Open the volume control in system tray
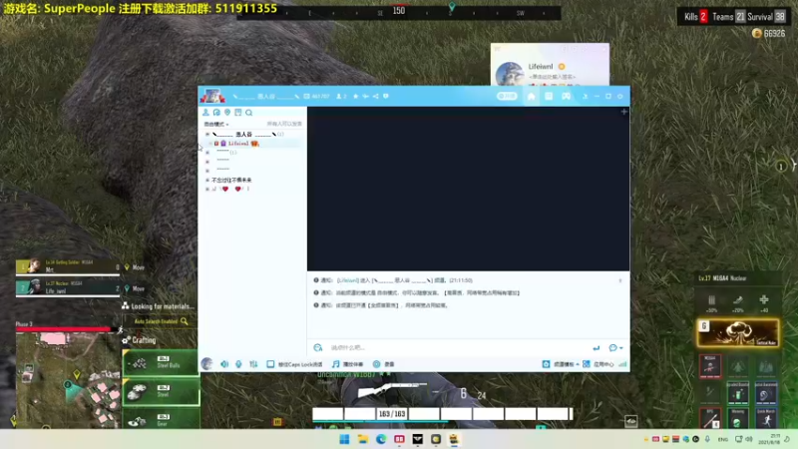 click(x=749, y=439)
